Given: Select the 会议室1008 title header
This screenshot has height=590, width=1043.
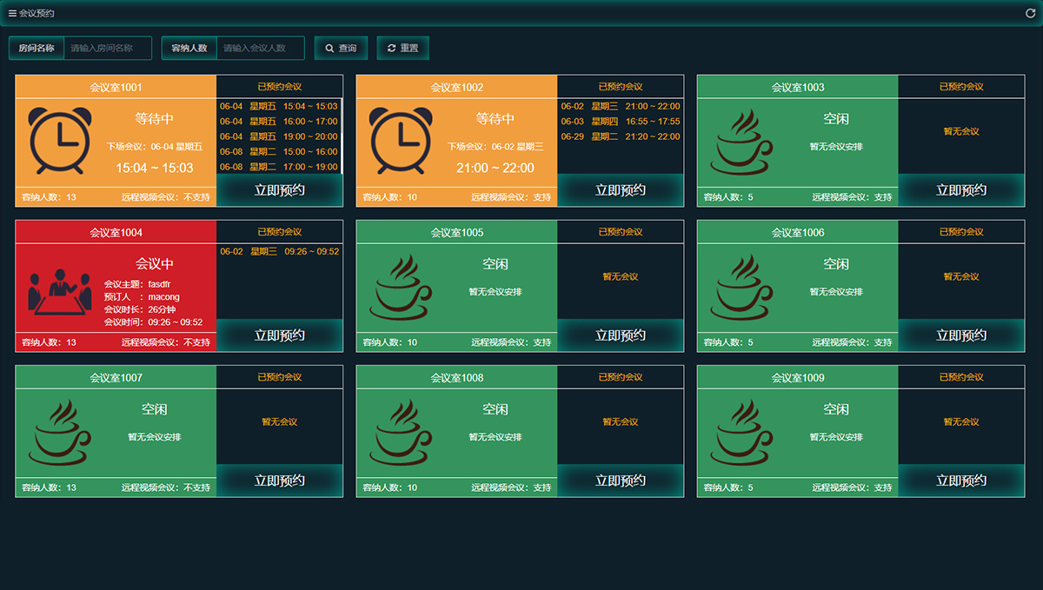Looking at the screenshot, I should click(x=456, y=377).
